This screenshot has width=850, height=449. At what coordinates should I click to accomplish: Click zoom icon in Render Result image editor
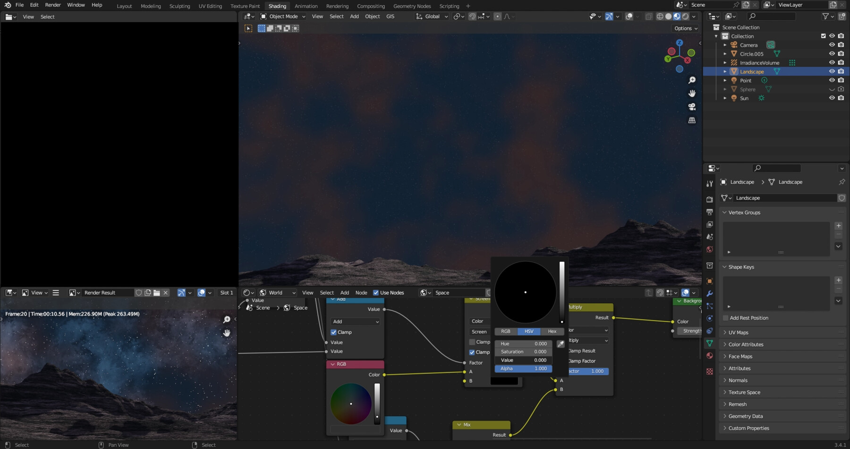coord(227,320)
